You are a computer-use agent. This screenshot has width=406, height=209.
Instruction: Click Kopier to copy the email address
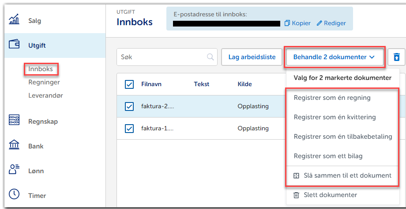coord(297,23)
